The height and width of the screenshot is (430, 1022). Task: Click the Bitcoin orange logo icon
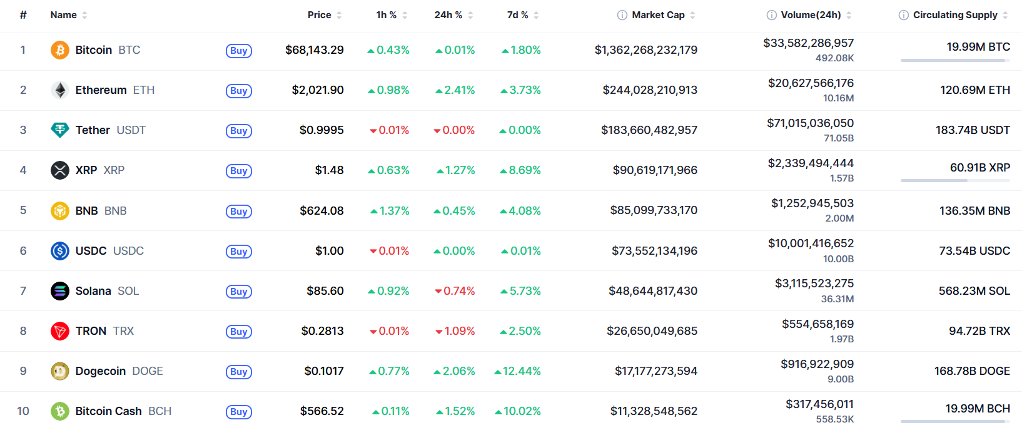60,50
